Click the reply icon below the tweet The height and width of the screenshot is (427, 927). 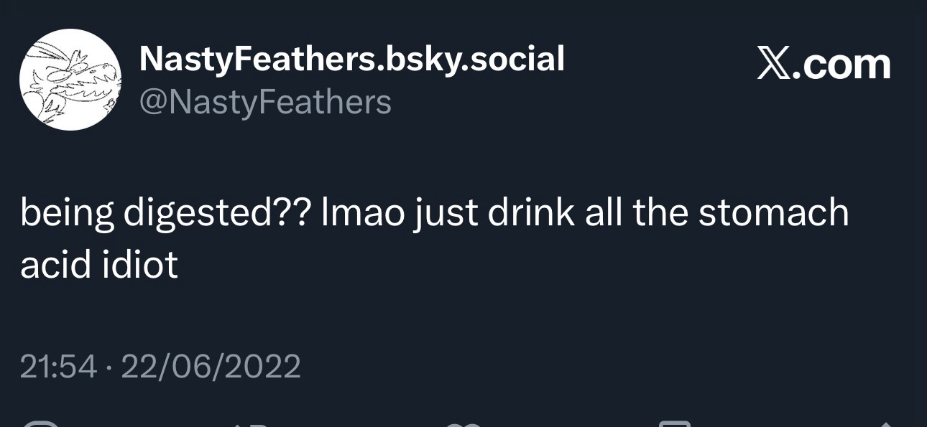coord(40,423)
